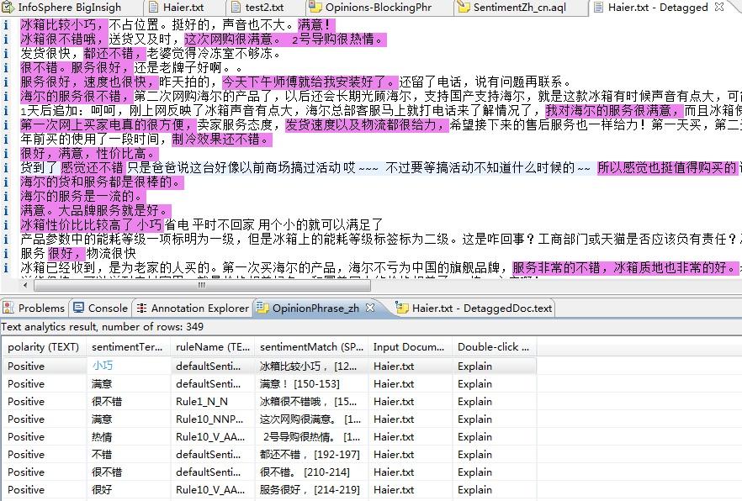Image resolution: width=742 pixels, height=501 pixels.
Task: Click info marker beside line 冰箱性价比比较高了
Action: (x=5, y=224)
